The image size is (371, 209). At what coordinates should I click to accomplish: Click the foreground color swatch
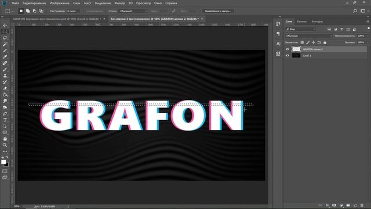tap(3, 162)
